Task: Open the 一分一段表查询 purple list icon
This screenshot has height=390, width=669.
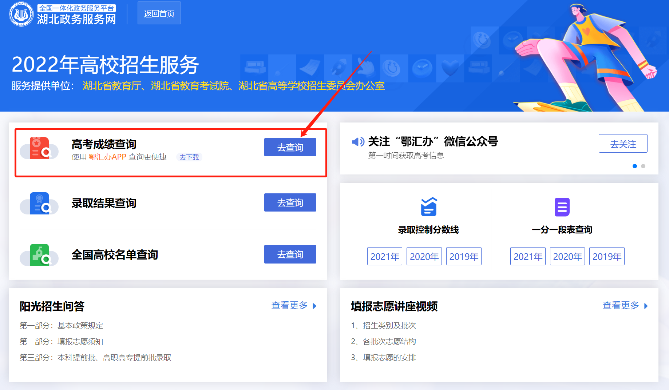Action: [562, 207]
